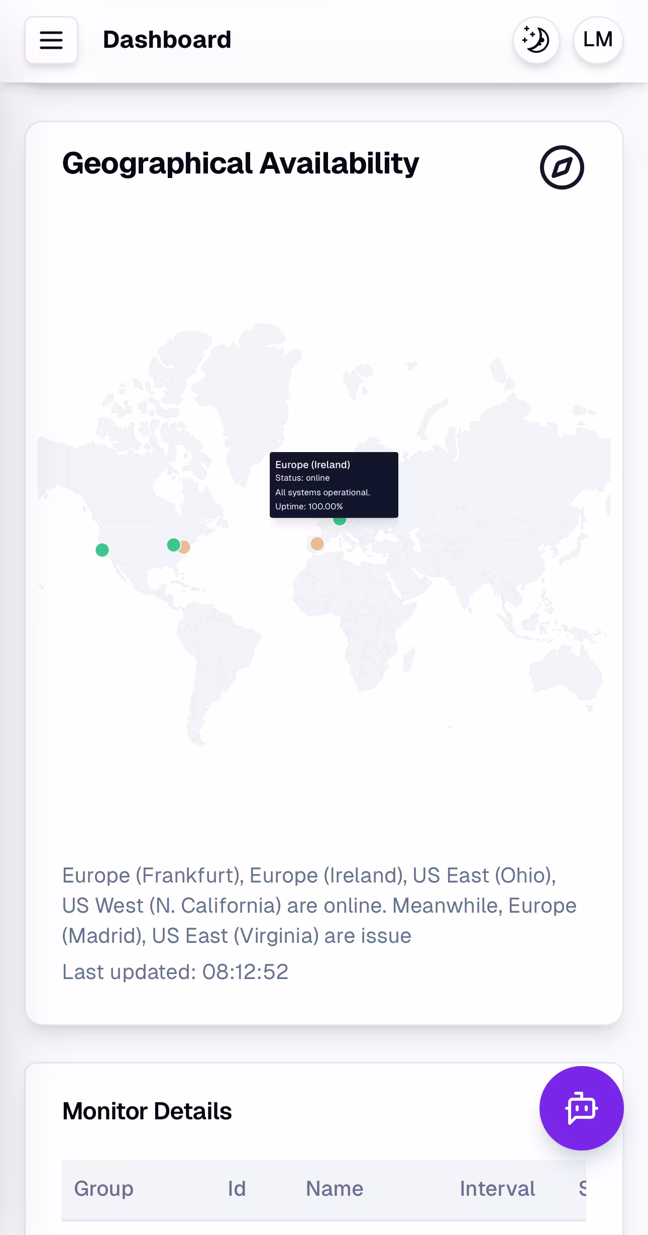This screenshot has width=648, height=1235.
Task: Toggle dark mode with the moon icon
Action: pos(536,40)
